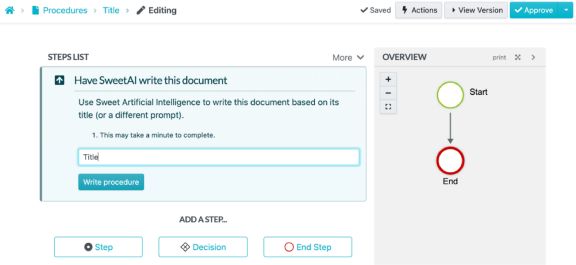
Task: Collapse the Overview panel with the chevron
Action: (533, 57)
